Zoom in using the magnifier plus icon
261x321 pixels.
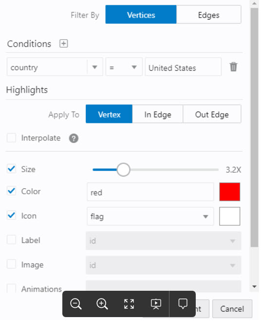(x=102, y=304)
